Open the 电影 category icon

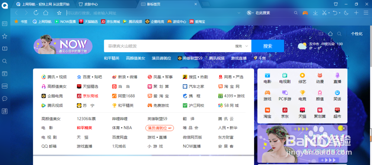(267, 75)
